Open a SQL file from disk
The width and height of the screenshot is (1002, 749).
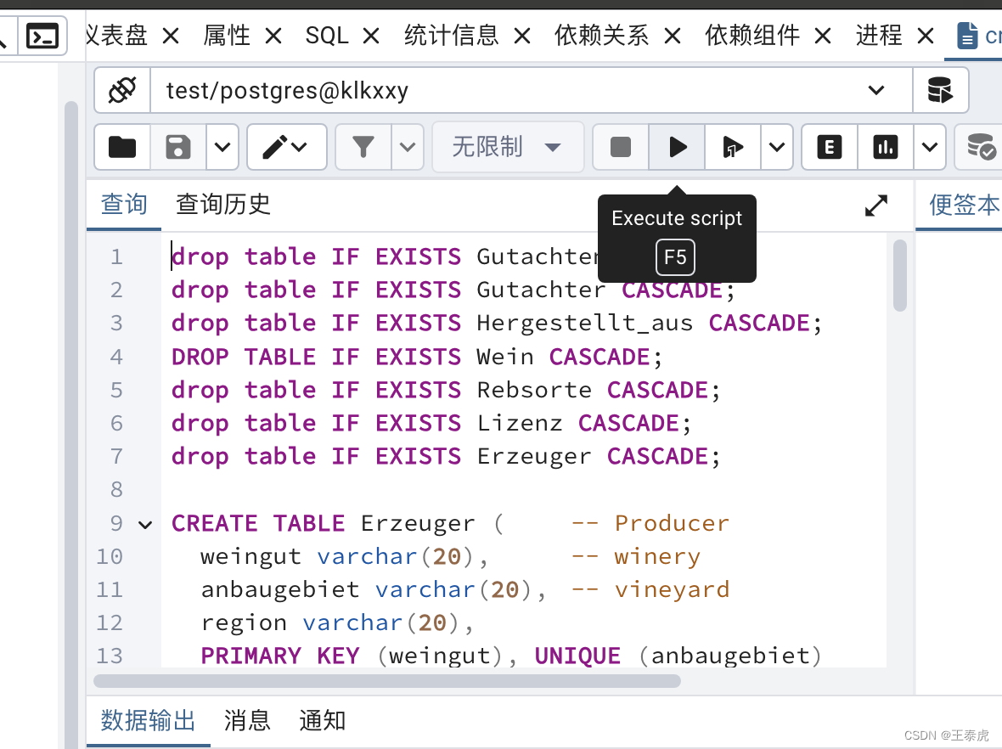tap(122, 146)
